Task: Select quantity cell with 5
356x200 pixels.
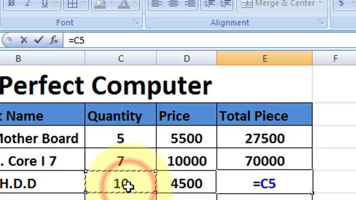Action: click(x=121, y=137)
